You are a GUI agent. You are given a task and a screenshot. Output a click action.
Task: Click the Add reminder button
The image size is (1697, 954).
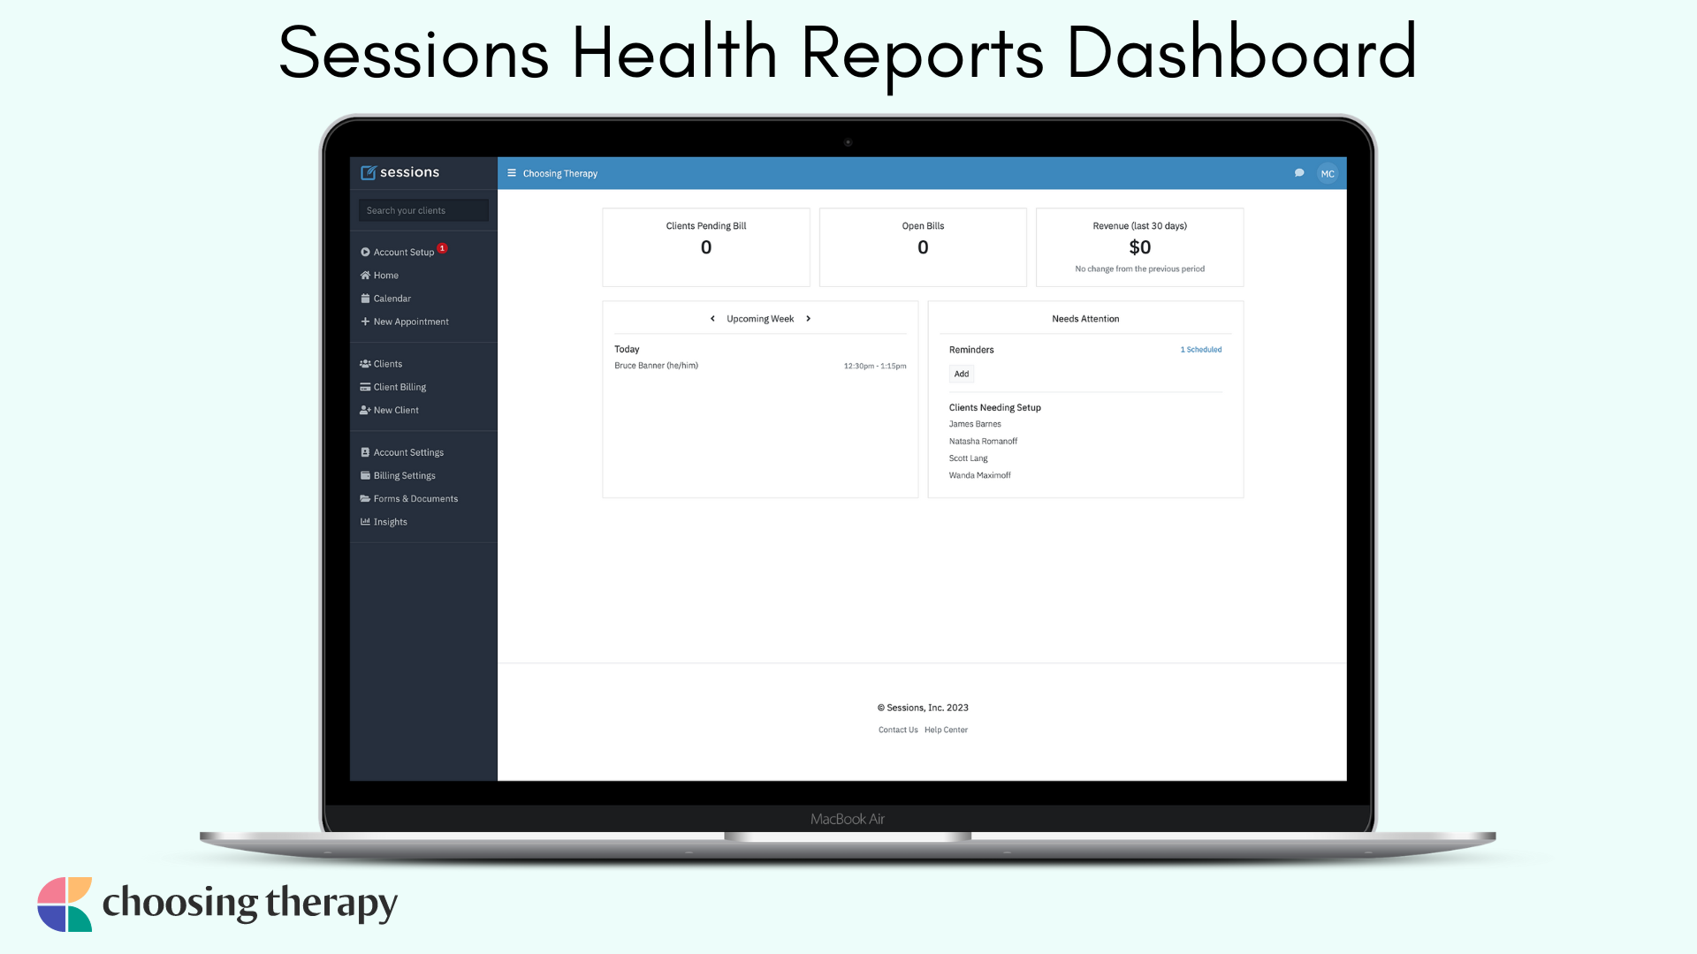(962, 374)
